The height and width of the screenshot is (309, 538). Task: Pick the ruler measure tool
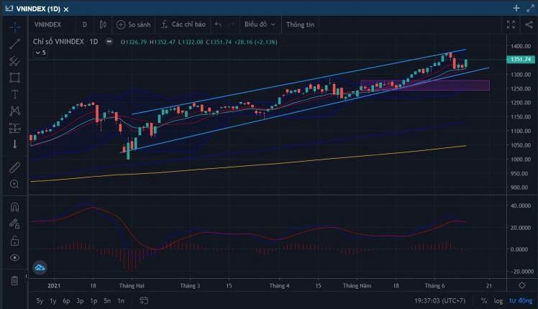14,167
